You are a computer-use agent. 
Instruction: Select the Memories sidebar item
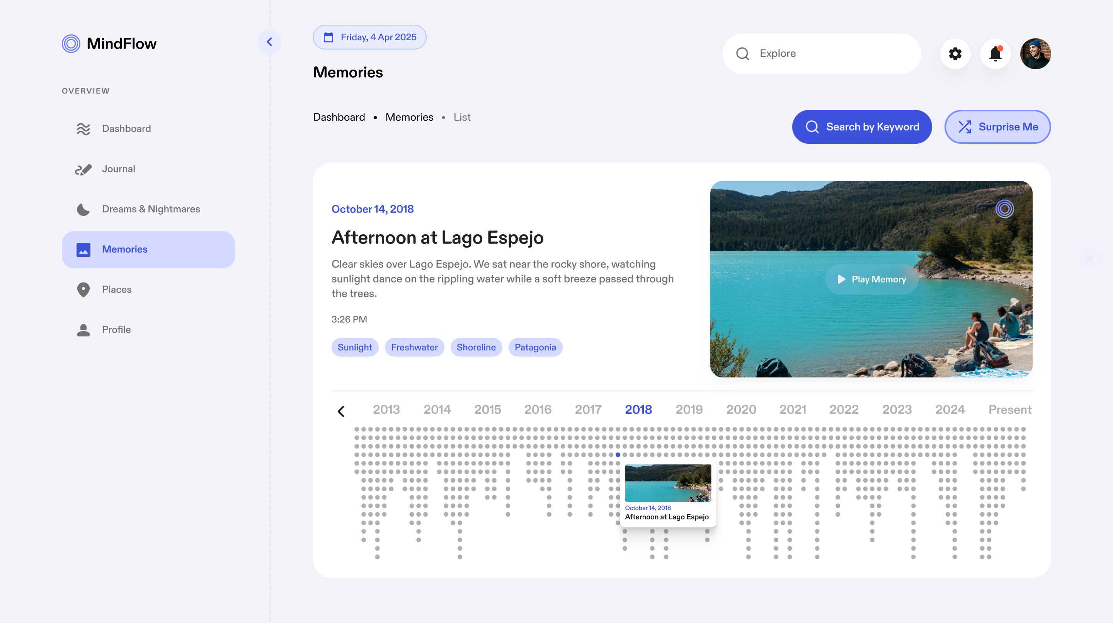(148, 249)
